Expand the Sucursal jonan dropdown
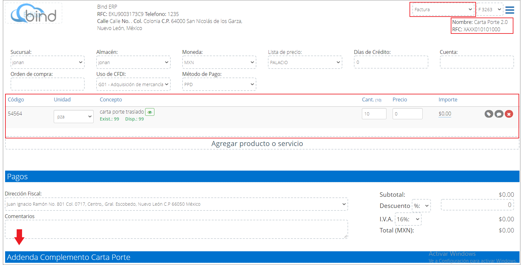Viewport: 523px width, 265px height. 48,62
